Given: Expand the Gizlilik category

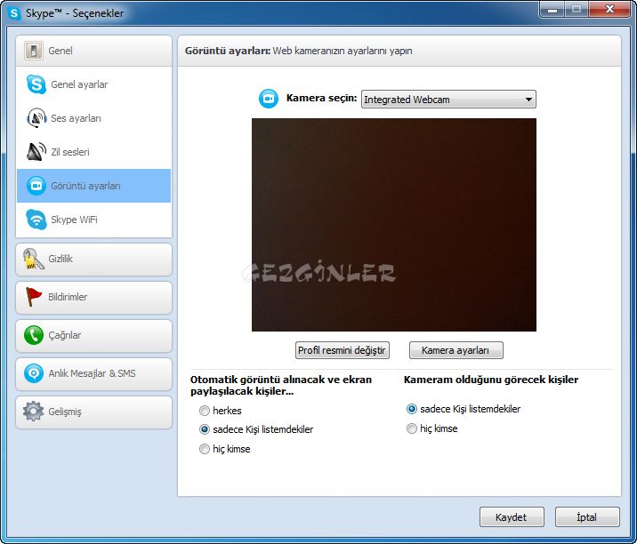Looking at the screenshot, I should click(x=93, y=259).
